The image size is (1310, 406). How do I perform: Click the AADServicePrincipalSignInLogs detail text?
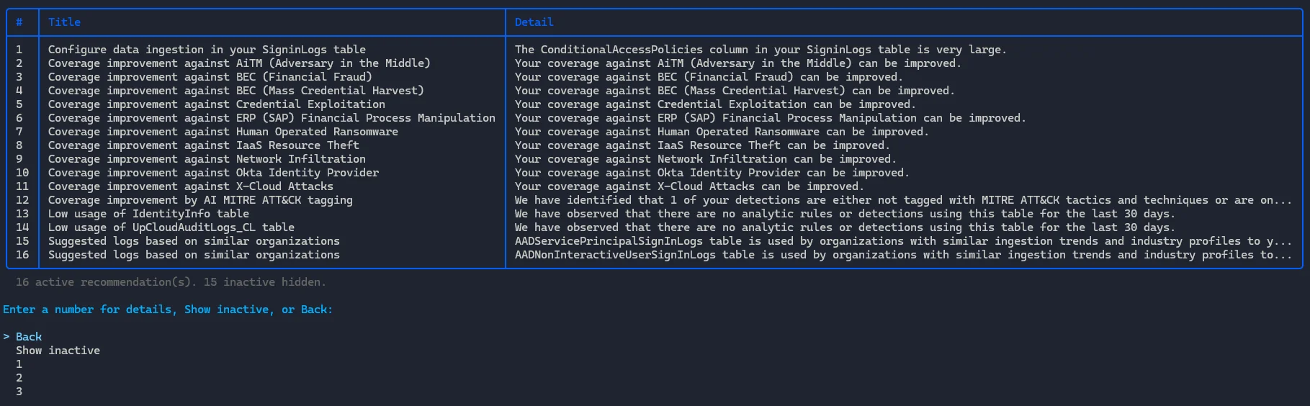902,241
